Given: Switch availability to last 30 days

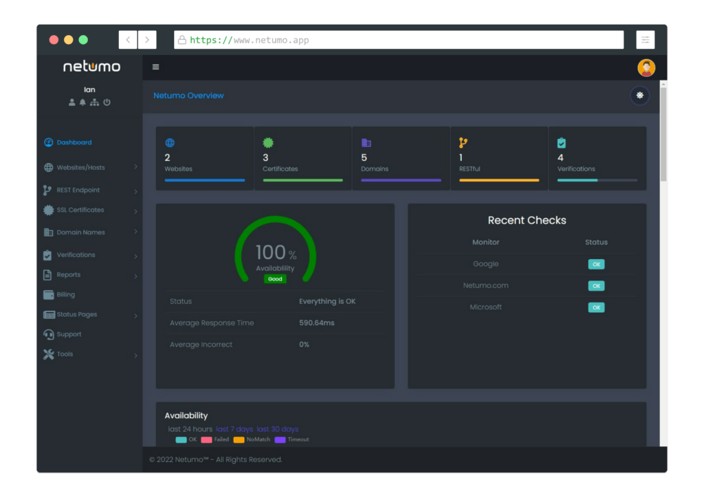Looking at the screenshot, I should coord(277,429).
